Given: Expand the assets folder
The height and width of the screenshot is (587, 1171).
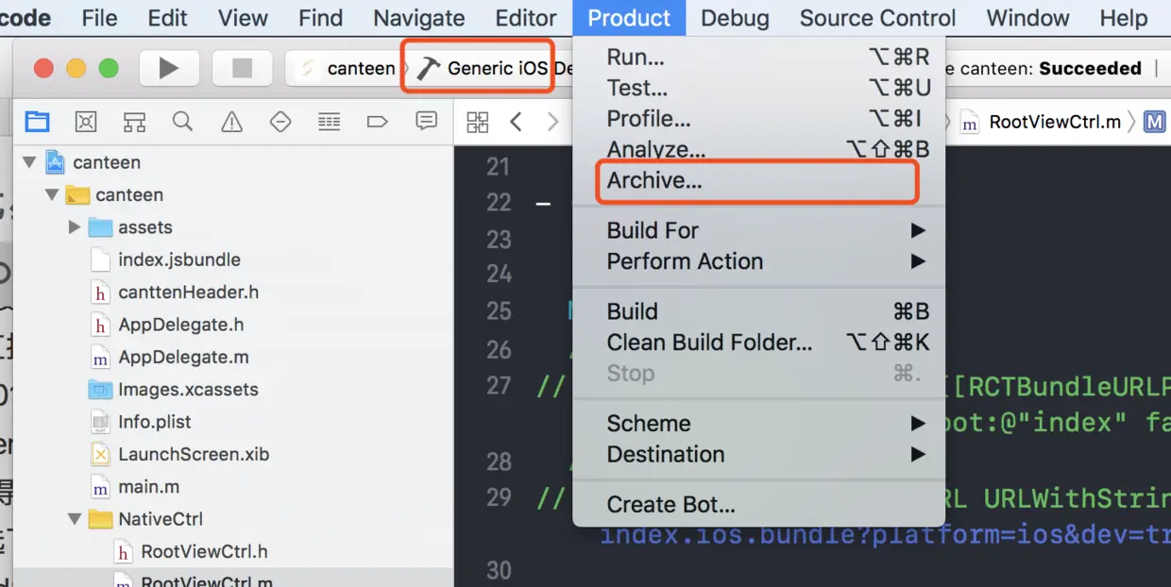Looking at the screenshot, I should (75, 227).
